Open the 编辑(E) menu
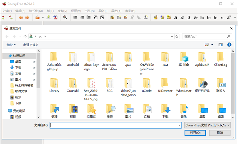Viewport: 238px width, 144px height. coord(20,11)
